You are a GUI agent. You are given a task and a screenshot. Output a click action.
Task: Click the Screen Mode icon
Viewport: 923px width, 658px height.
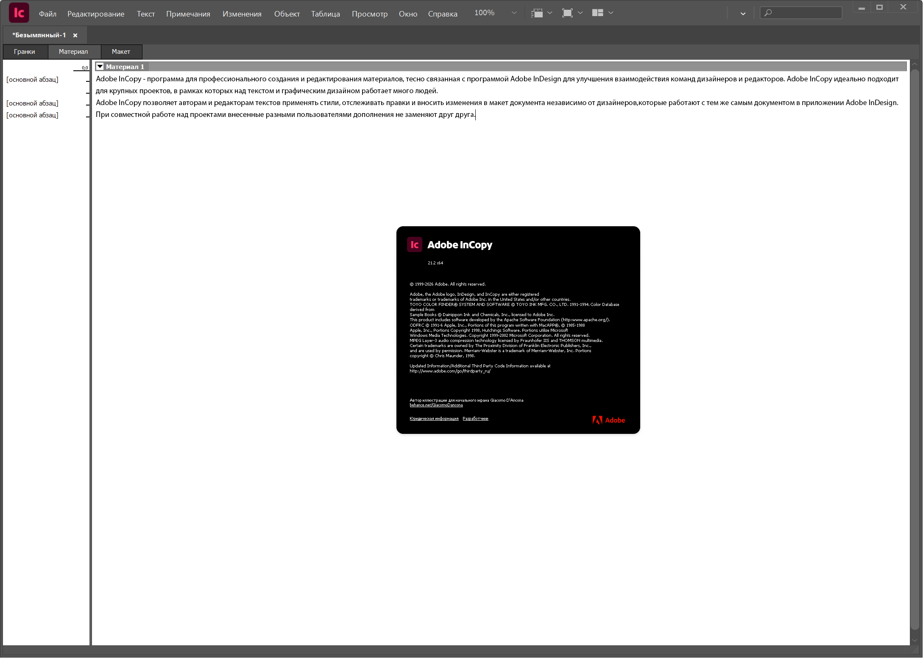567,13
